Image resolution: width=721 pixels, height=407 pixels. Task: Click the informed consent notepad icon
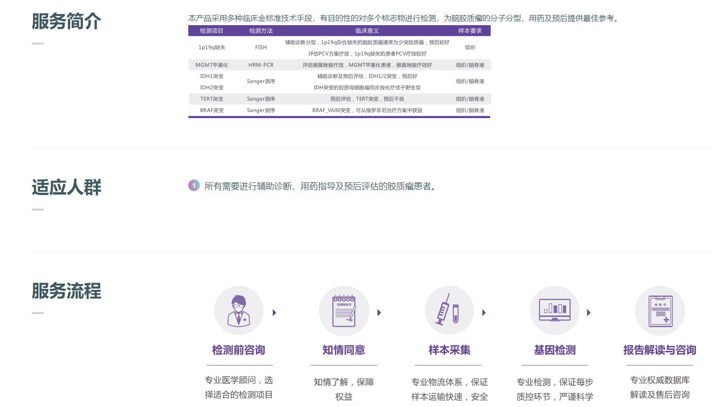[x=344, y=311]
